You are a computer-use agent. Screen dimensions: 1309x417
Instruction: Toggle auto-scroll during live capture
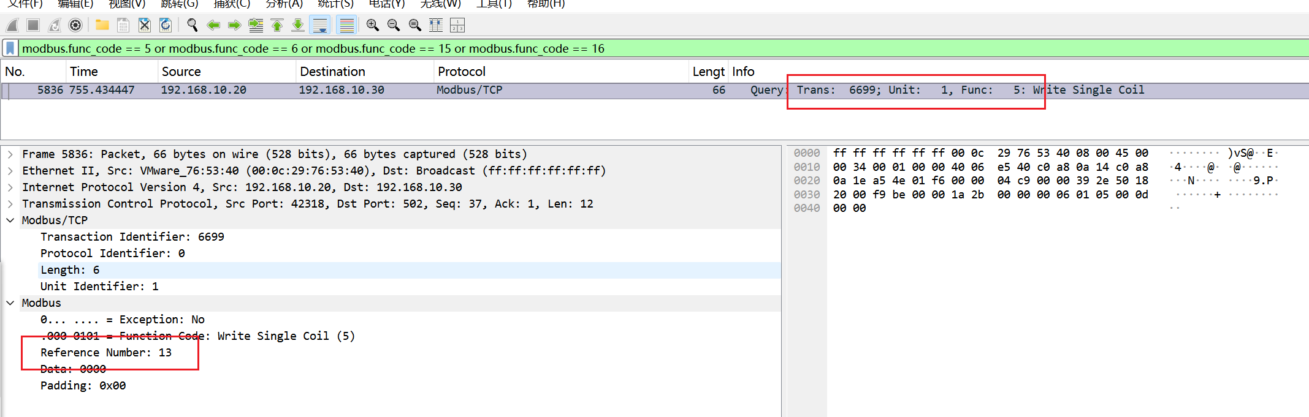pos(320,25)
